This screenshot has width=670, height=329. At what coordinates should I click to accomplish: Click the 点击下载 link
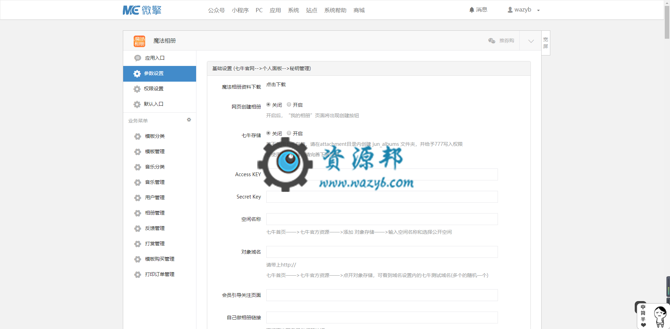pyautogui.click(x=276, y=84)
